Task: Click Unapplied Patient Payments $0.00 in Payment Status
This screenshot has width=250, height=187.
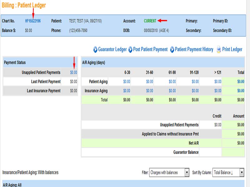Action: pyautogui.click(x=73, y=73)
